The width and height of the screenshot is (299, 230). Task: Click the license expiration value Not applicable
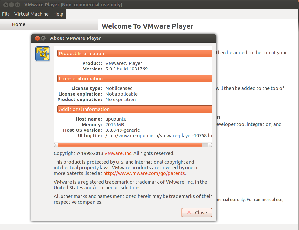121,94
